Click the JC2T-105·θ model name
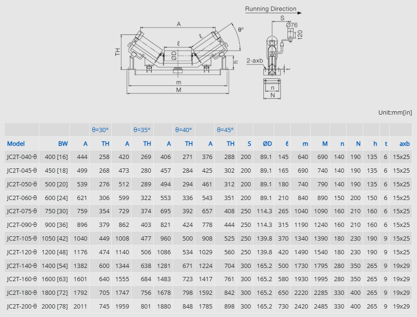This screenshot has height=317, width=417. click(x=22, y=238)
